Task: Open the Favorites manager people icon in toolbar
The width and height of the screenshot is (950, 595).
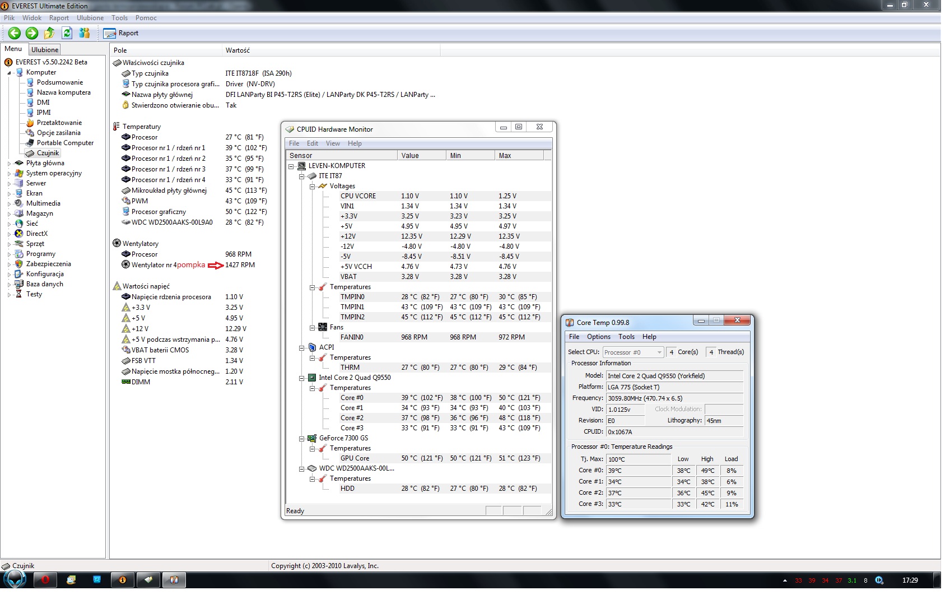Action: coord(85,33)
